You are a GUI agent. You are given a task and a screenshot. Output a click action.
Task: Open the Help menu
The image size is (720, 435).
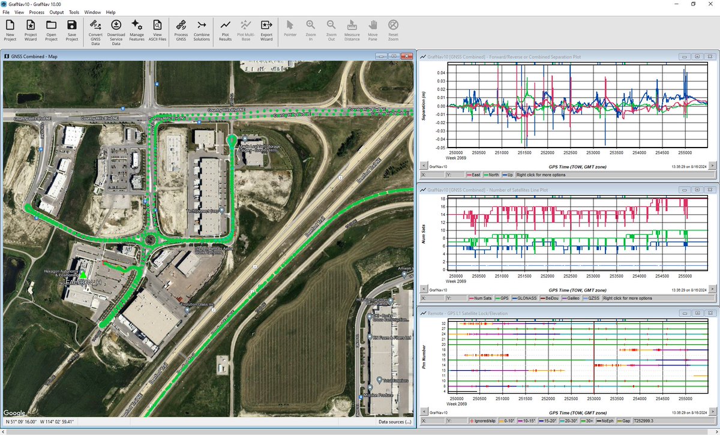110,12
